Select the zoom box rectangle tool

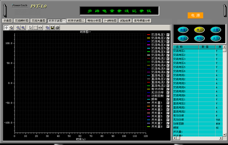point(35,28)
